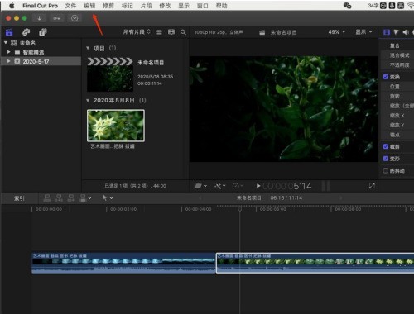Image resolution: width=414 pixels, height=314 pixels.
Task: Show the titles and generators sidebar
Action: point(43,32)
